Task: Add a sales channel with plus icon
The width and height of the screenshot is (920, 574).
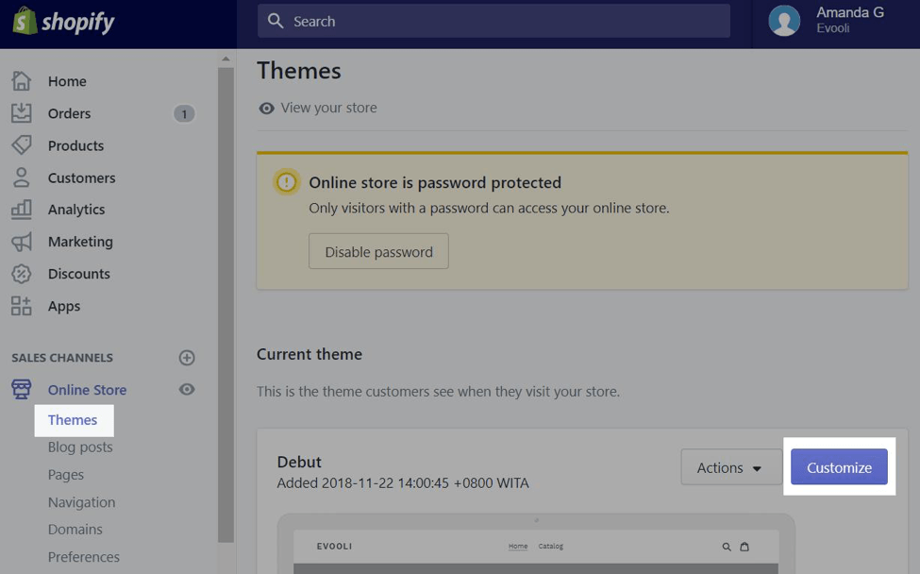Action: pyautogui.click(x=187, y=358)
